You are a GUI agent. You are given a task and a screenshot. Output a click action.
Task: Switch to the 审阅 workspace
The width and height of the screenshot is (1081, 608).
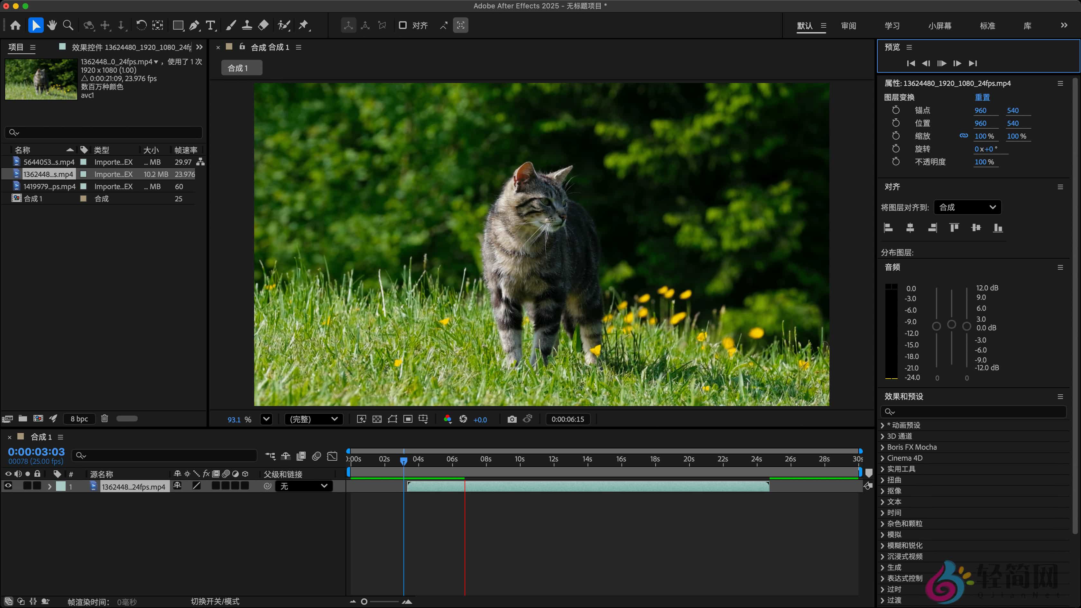(x=849, y=26)
